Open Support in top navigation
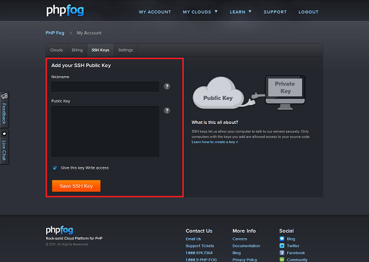 coord(275,12)
